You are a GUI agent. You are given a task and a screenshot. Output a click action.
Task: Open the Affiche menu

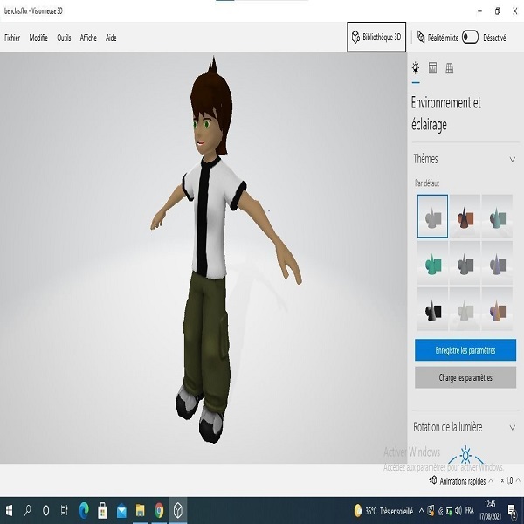coord(88,38)
